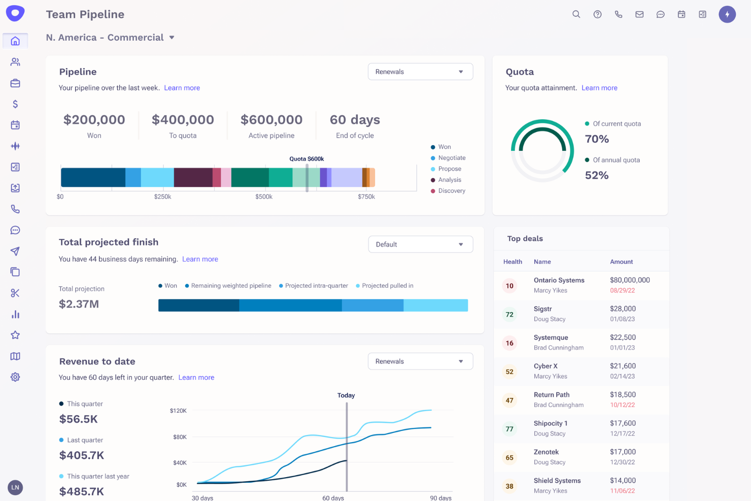Open the Shipocity 1 deal
The width and height of the screenshot is (751, 501).
(581, 428)
